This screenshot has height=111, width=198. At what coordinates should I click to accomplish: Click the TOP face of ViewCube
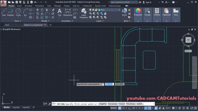coord(188,40)
